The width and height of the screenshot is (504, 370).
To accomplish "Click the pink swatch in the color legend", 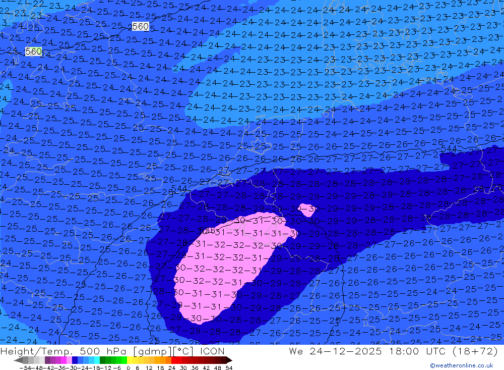I will (69, 360).
